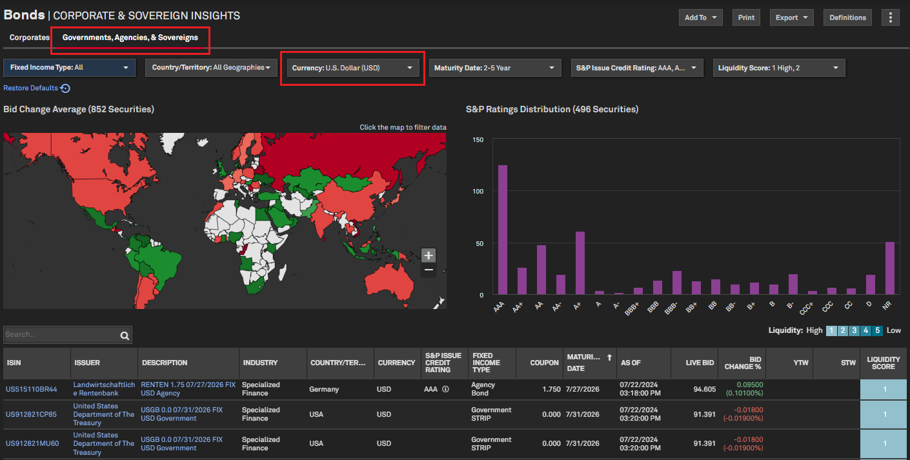Viewport: 910px width, 460px height.
Task: Click the map zoom in plus icon
Action: (x=429, y=255)
